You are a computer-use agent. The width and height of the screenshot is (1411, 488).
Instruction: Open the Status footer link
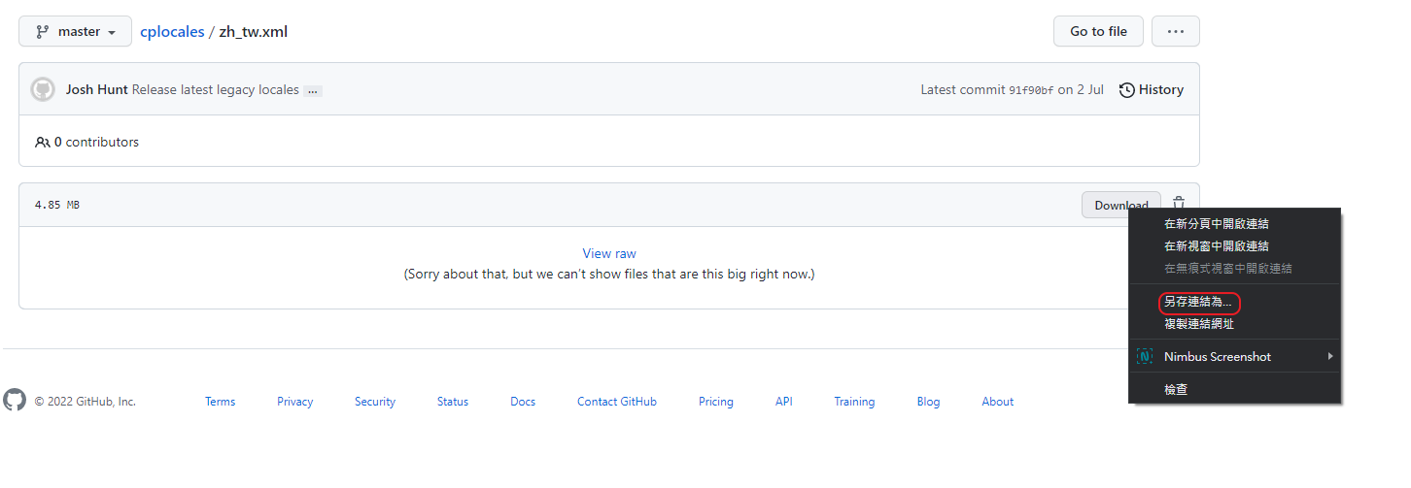(453, 402)
